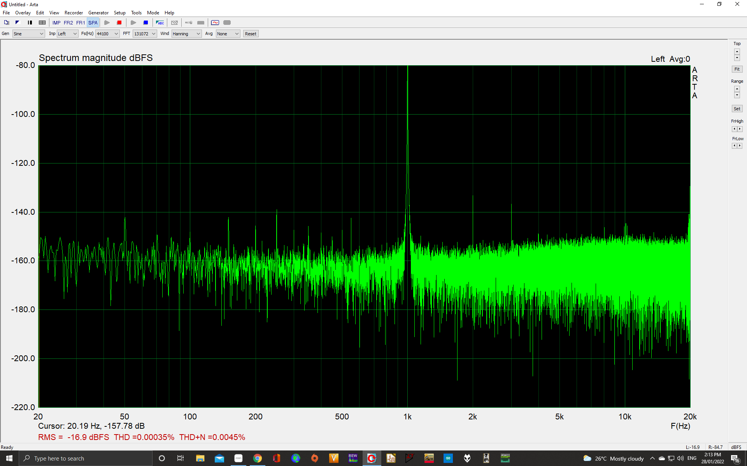
Task: Open Google Chrome from taskbar
Action: [257, 458]
